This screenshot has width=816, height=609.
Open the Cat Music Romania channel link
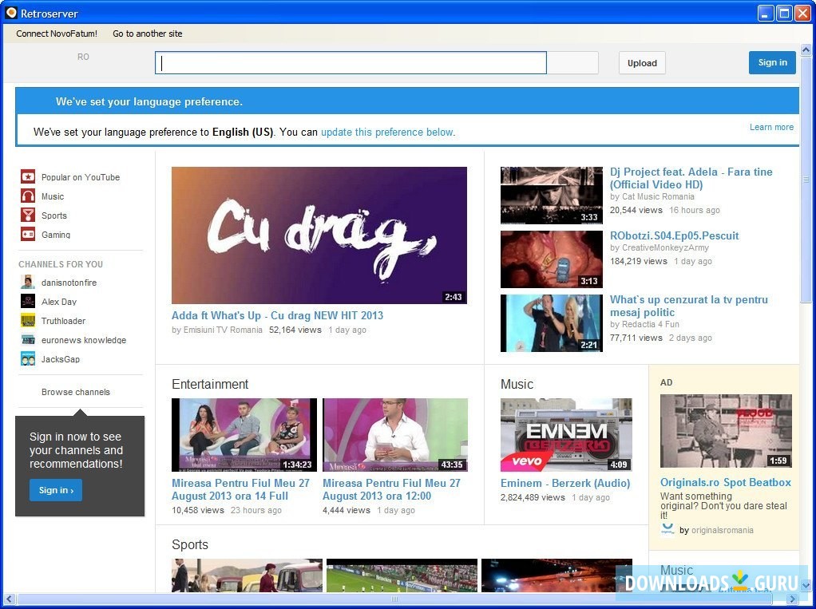tap(658, 196)
